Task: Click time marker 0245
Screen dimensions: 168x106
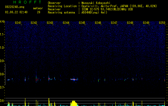Action: pos(82,23)
